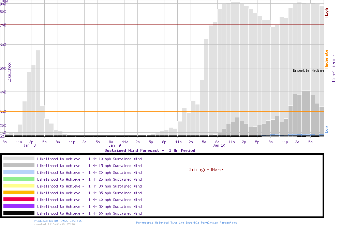Select the light blue 20 mph swatch
This screenshot has height=228, width=341.
coord(19,172)
